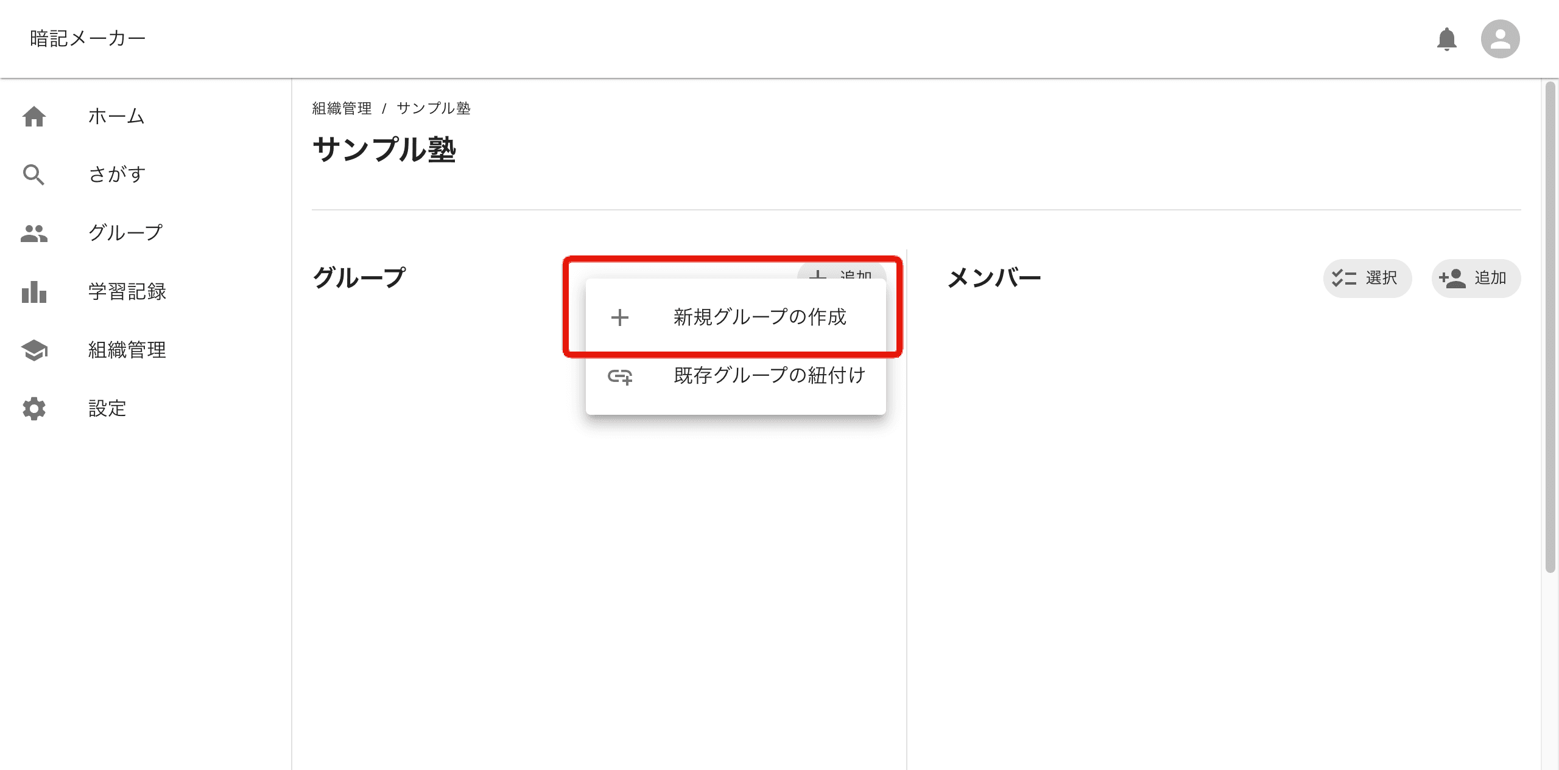Click the bar chart 学習記録 icon
This screenshot has width=1559, height=770.
click(x=34, y=291)
